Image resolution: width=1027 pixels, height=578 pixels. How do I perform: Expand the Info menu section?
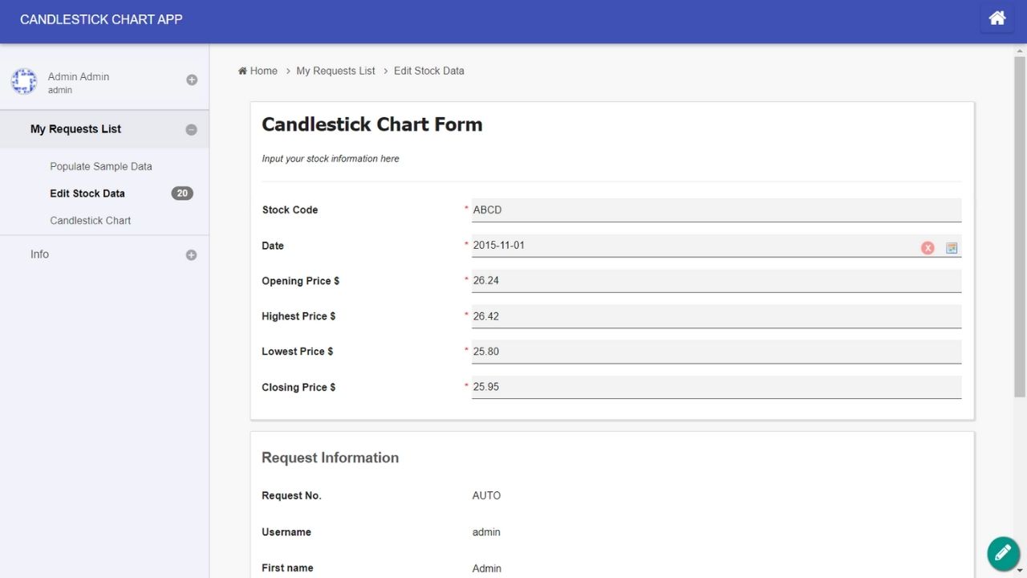coord(191,255)
